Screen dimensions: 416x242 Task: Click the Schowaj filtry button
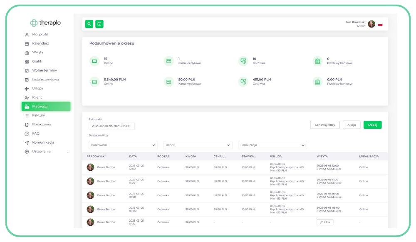point(325,125)
